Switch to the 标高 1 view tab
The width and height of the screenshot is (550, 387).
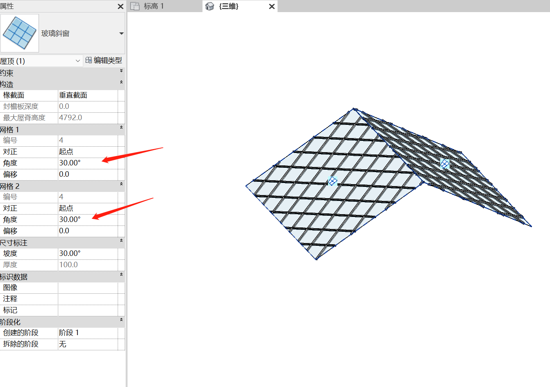(x=154, y=6)
